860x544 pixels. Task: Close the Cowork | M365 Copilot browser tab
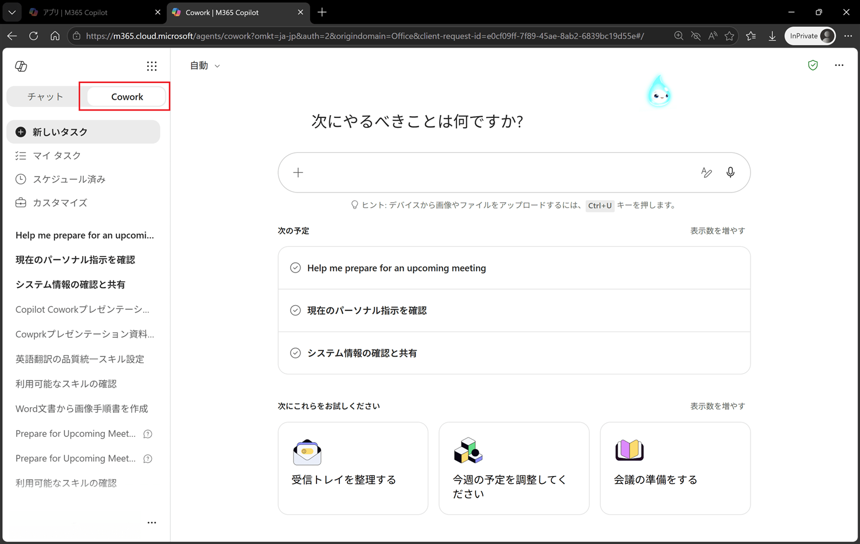pyautogui.click(x=300, y=12)
